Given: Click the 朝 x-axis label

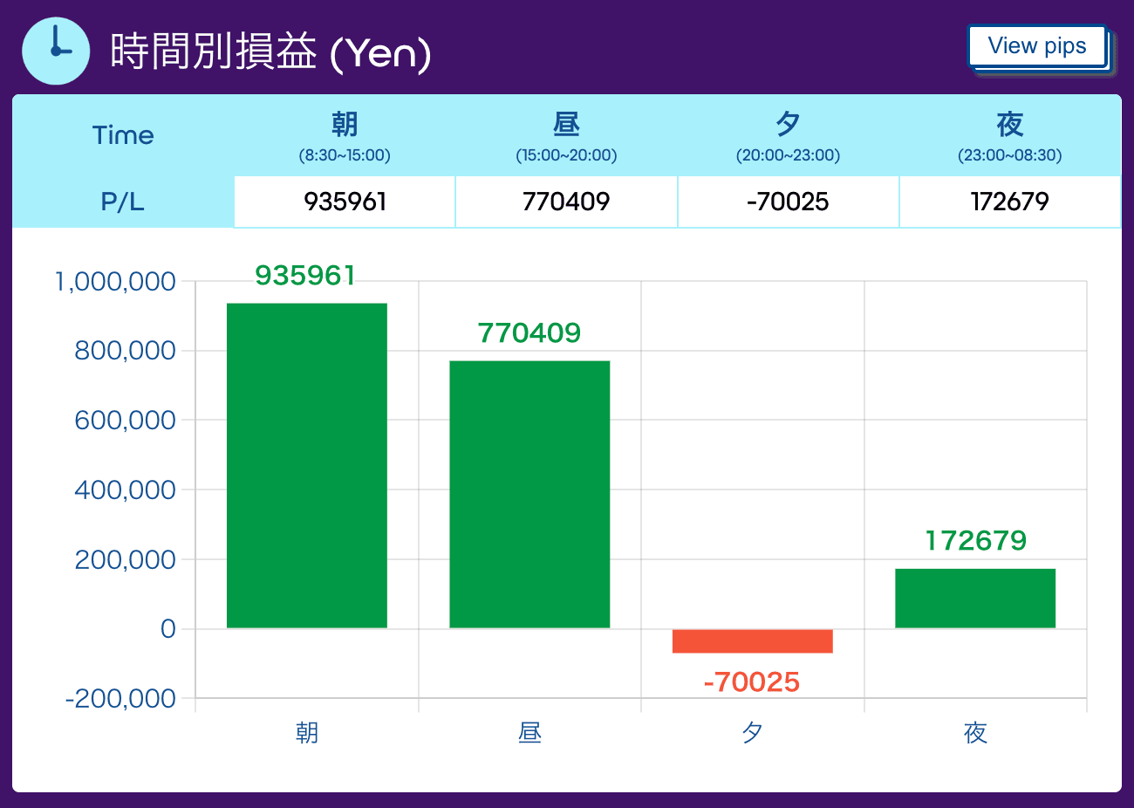Looking at the screenshot, I should point(307,733).
